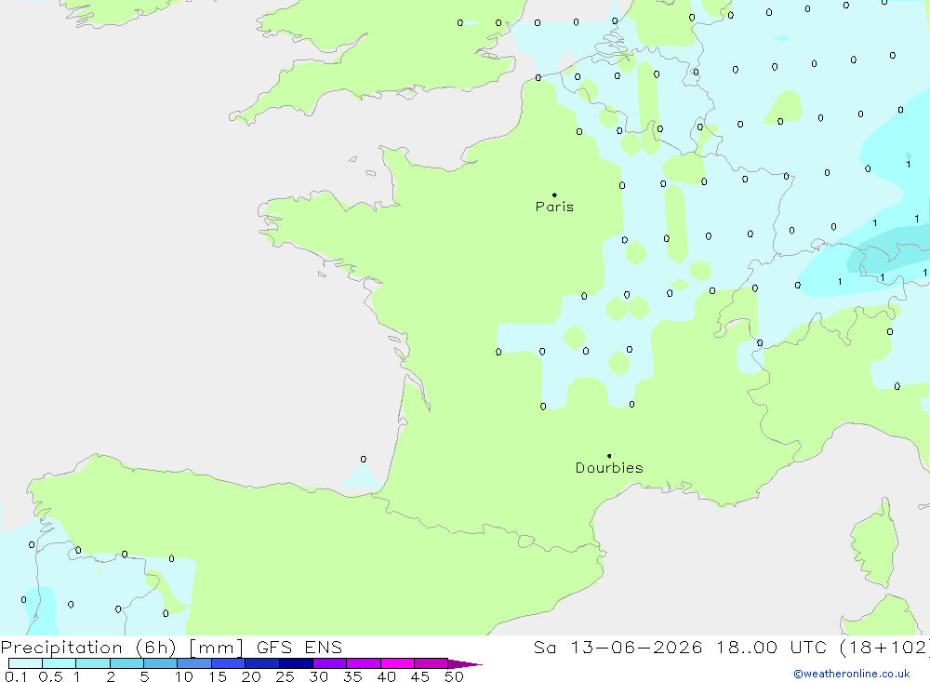The height and width of the screenshot is (682, 930).
Task: Click the Precipitation (6h) [mm] title text
Action: click(x=122, y=648)
